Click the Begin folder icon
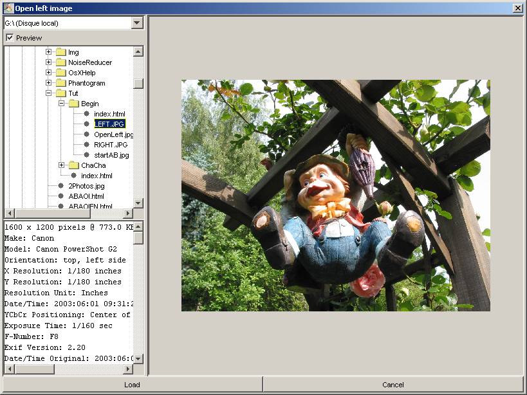The image size is (527, 395). pos(74,104)
